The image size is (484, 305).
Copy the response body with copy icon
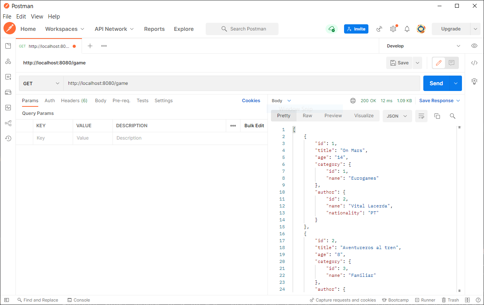[x=437, y=116]
